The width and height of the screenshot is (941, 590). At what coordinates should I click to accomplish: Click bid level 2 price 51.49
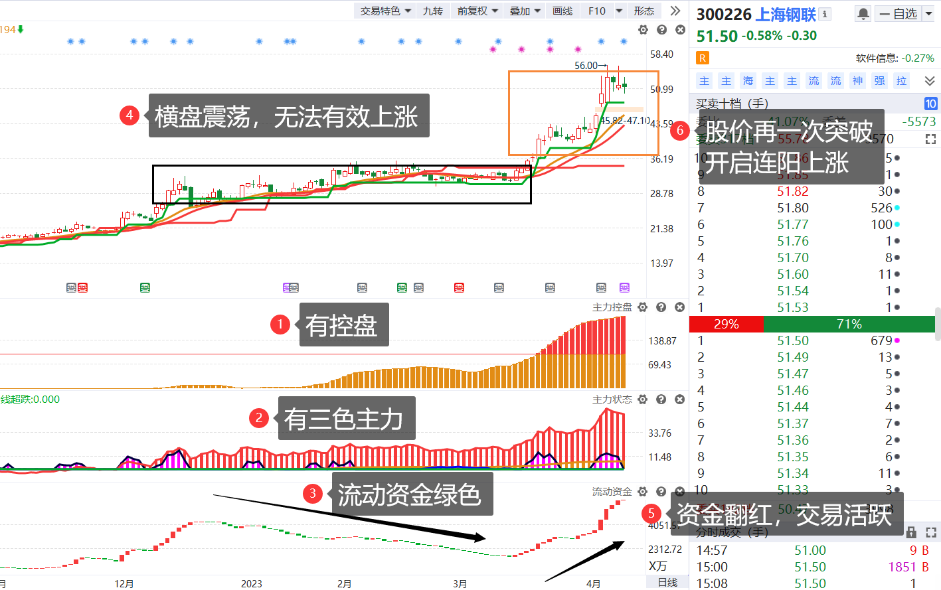point(793,357)
